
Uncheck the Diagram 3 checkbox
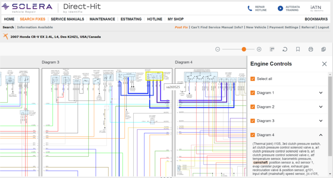click(253, 121)
